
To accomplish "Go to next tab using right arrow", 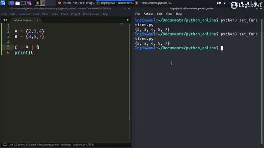I will tap(7, 20).
